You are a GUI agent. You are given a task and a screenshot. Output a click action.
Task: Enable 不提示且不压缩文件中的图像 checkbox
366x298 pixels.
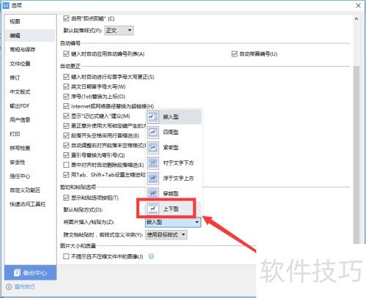click(66, 256)
